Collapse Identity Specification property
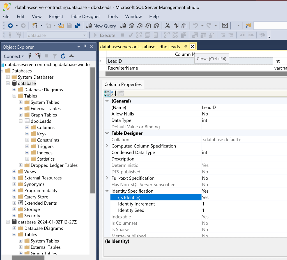 (x=107, y=191)
